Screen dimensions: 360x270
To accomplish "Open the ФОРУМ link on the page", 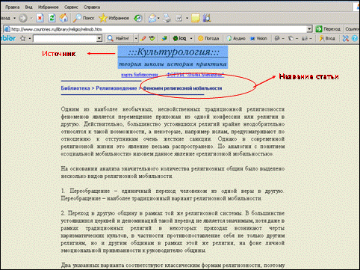I will [x=196, y=75].
